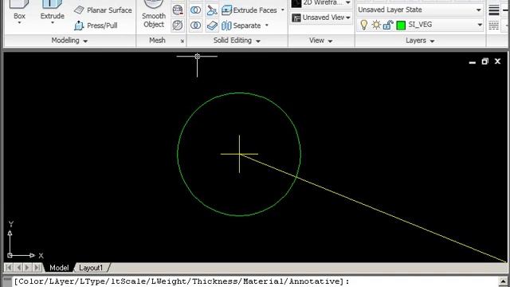510x287 pixels.
Task: Minimize the drawing window
Action: (x=473, y=62)
